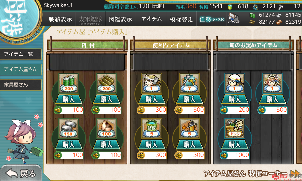Open the 模様替え menu item

181,19
